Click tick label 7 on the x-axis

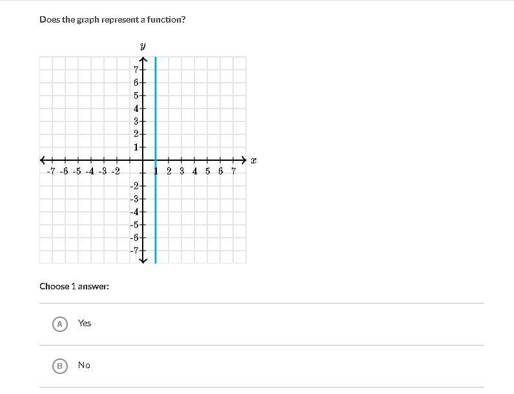(234, 171)
